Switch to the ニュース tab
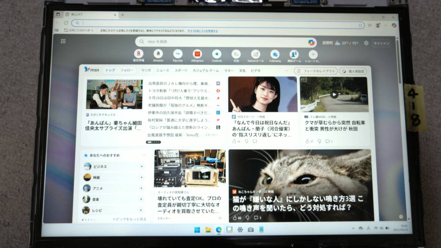This screenshot has height=248, width=441. click(162, 71)
